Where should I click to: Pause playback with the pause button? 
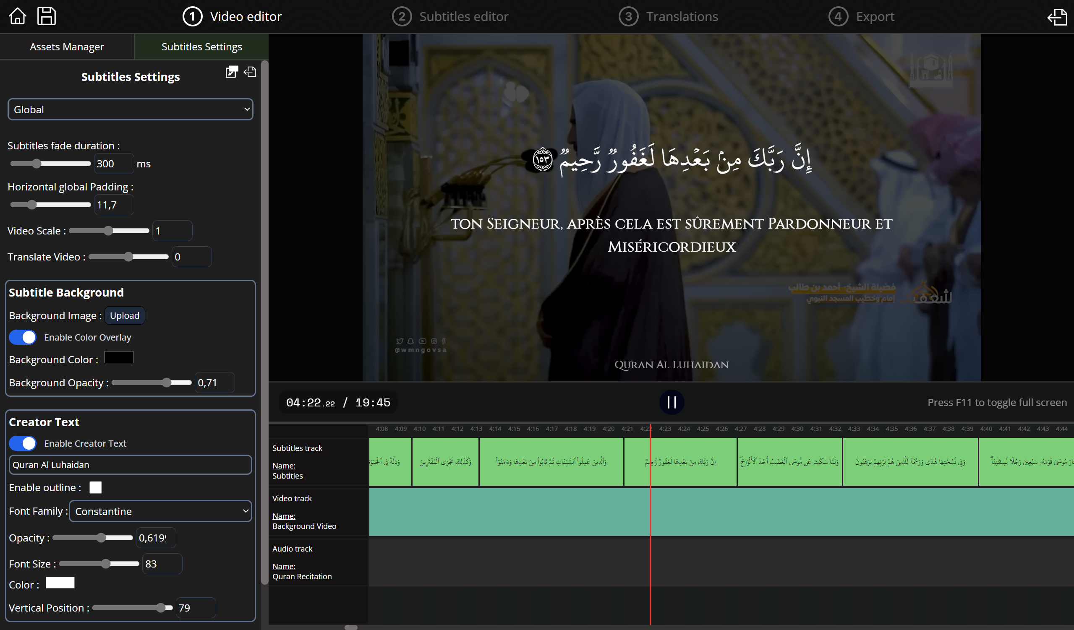coord(672,402)
